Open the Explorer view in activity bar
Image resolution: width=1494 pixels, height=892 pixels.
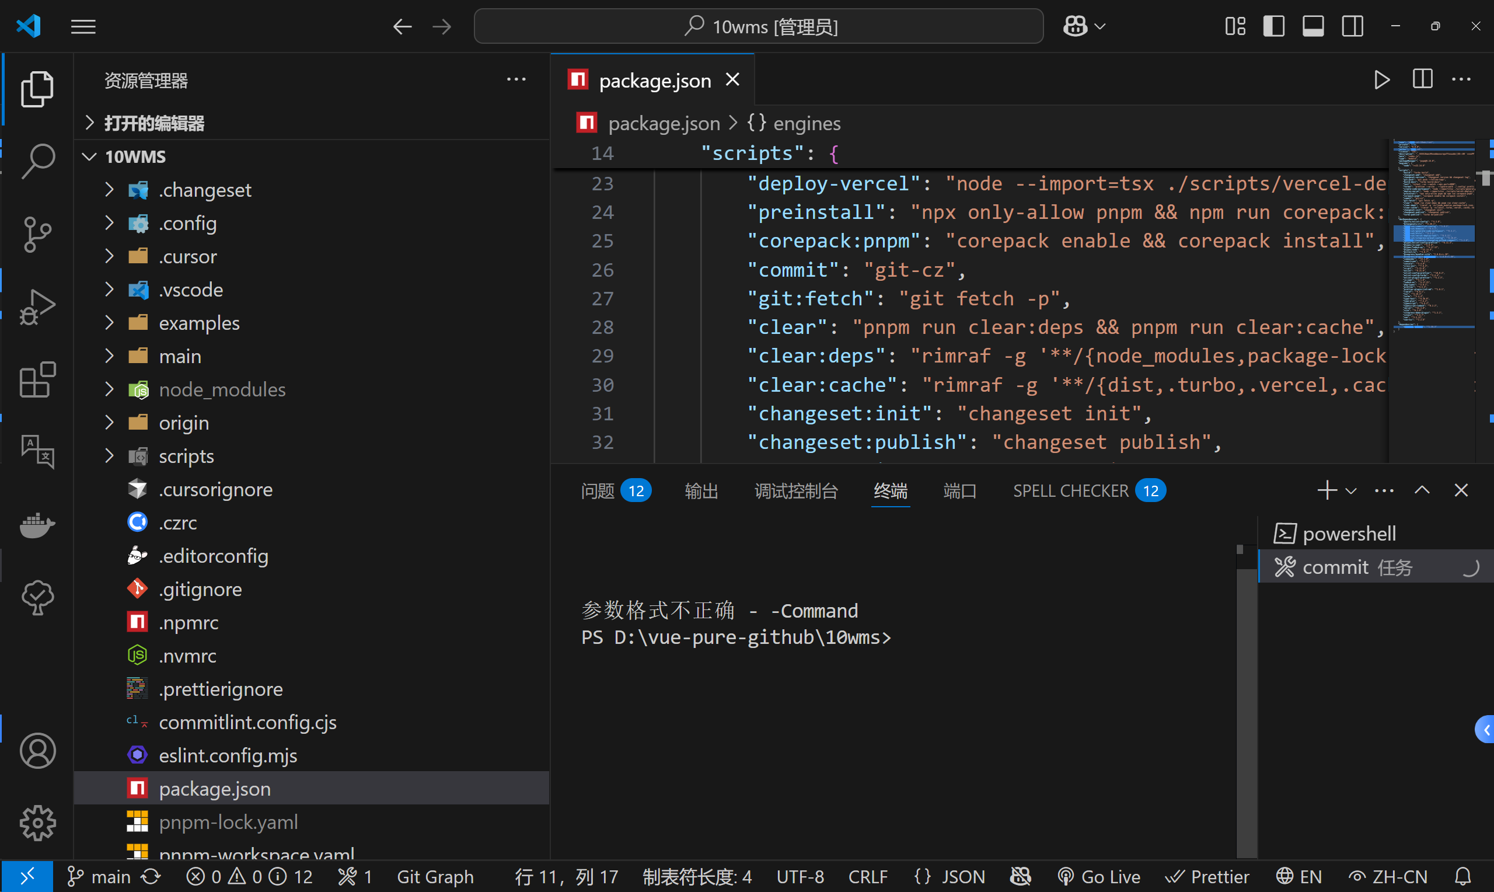pos(37,89)
